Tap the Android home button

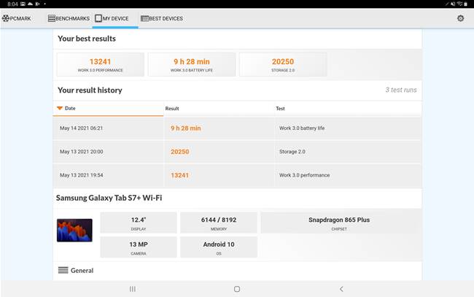pyautogui.click(x=237, y=289)
